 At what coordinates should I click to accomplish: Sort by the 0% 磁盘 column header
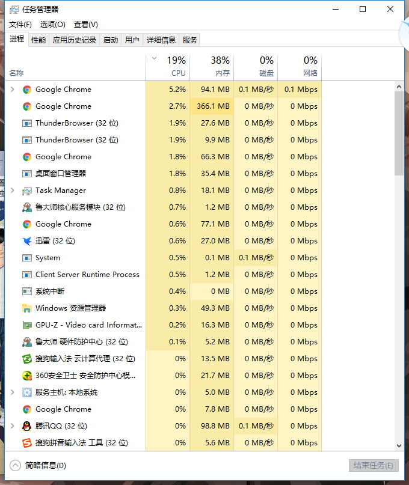coord(256,68)
